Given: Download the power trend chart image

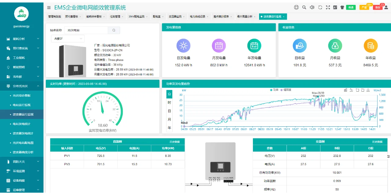Looking at the screenshot, I should point(368,90).
